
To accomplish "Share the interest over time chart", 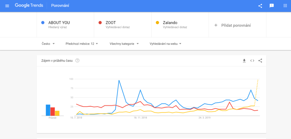I will [260, 61].
